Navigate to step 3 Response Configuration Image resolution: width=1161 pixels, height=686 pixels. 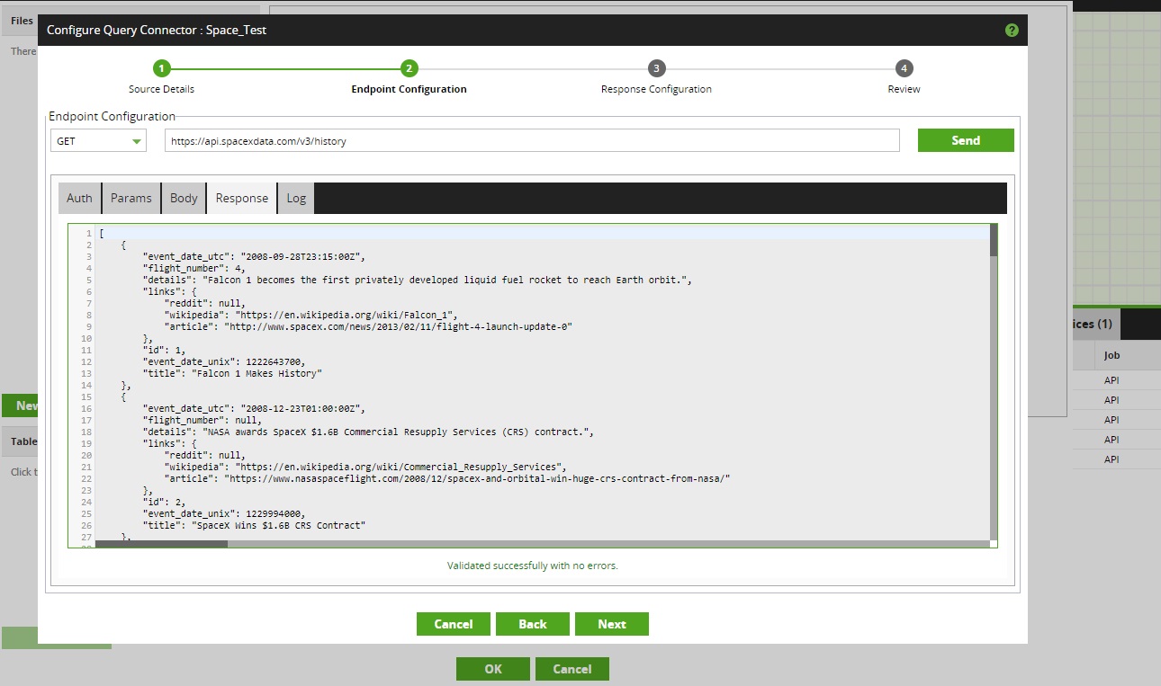pos(656,67)
